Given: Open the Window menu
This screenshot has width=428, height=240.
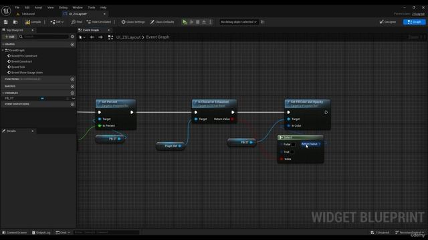Looking at the screenshot, I should click(x=78, y=7).
